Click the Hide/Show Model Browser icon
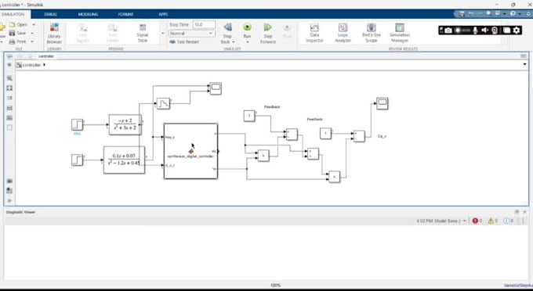The width and height of the screenshot is (533, 291). click(9, 65)
